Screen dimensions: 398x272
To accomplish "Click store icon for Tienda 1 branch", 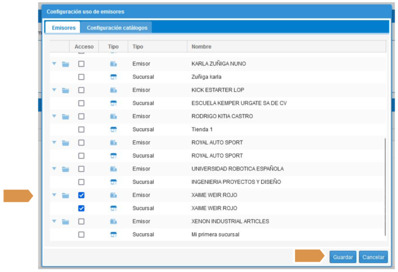I will pos(113,130).
